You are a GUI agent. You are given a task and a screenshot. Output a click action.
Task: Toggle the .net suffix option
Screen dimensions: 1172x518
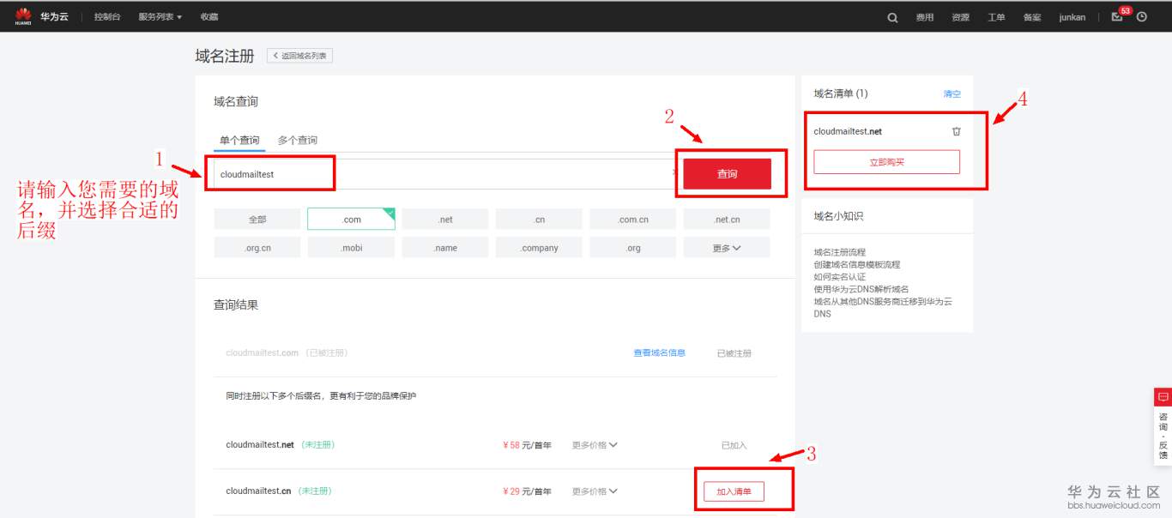445,220
